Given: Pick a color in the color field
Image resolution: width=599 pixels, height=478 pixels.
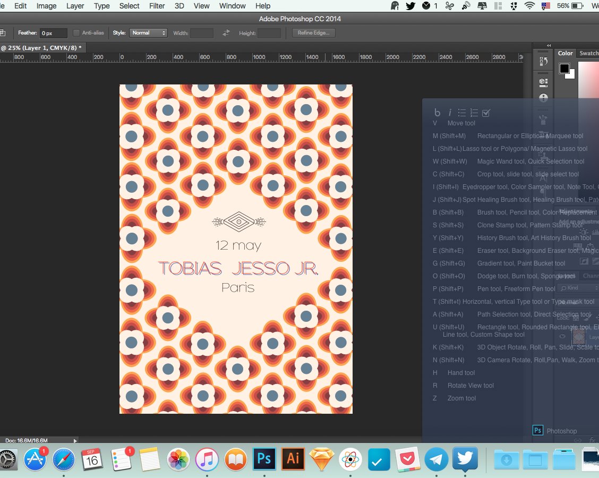Looking at the screenshot, I should 589,79.
